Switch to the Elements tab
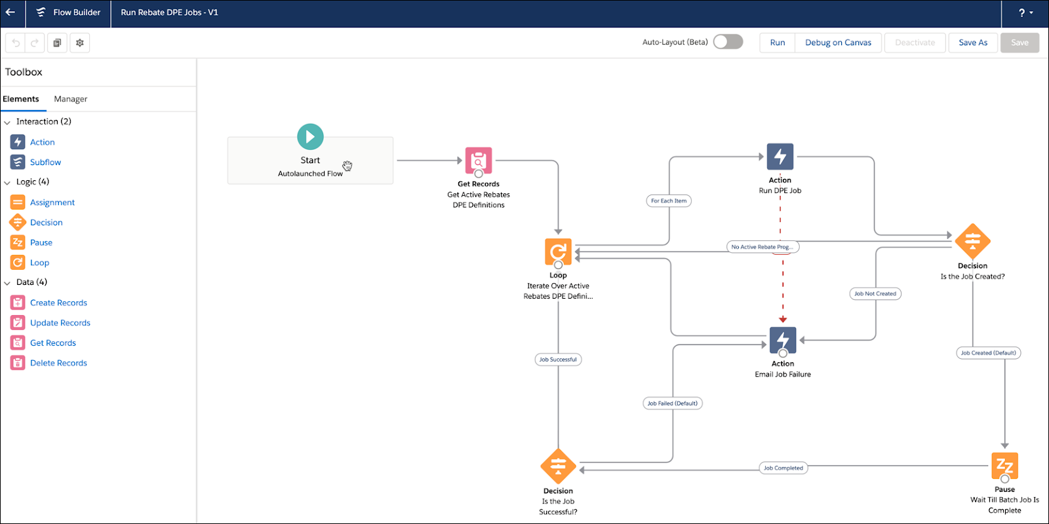Viewport: 1049px width, 524px height. pos(21,99)
